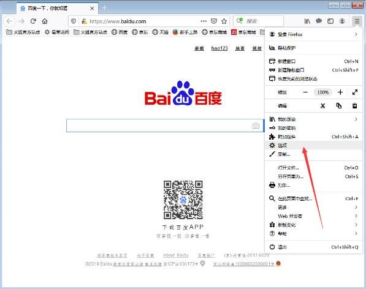
Task: Click the hamburger menu button
Action: click(357, 21)
